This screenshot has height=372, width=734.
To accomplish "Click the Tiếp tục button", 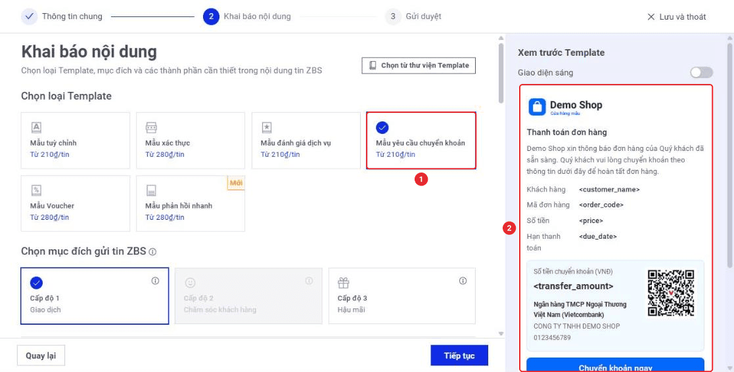I will (459, 356).
